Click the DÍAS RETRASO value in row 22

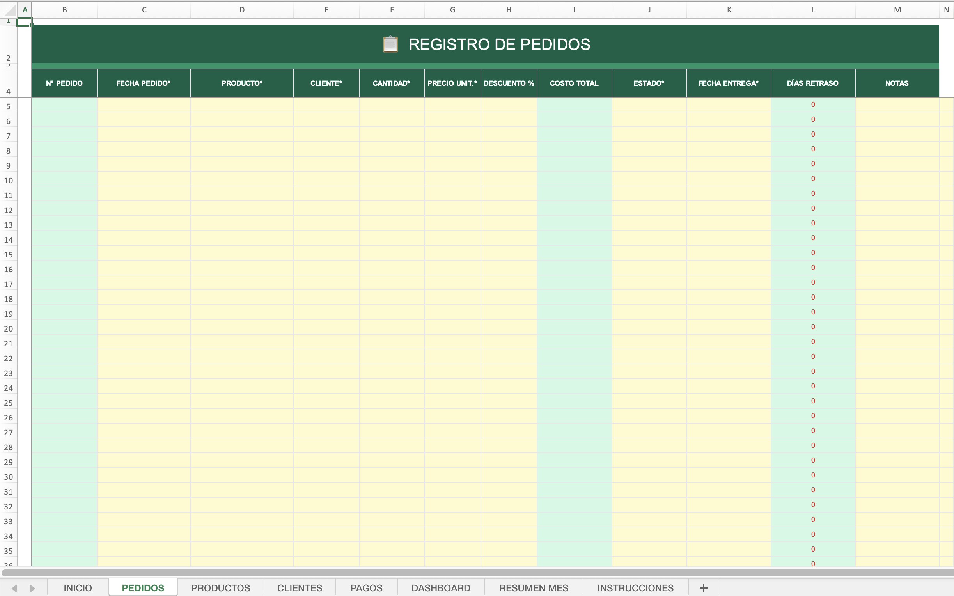(x=813, y=357)
